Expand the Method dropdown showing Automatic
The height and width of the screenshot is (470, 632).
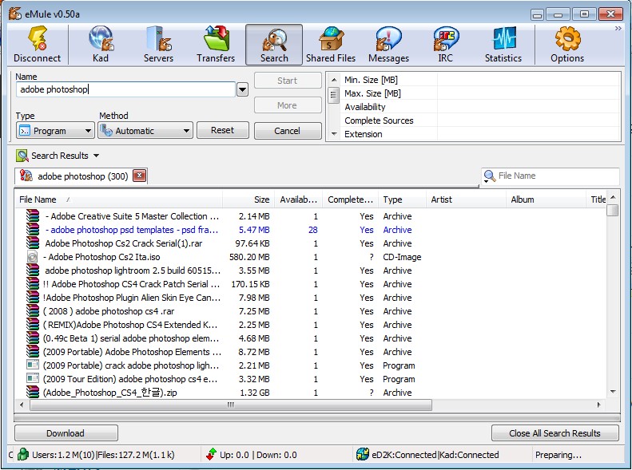click(x=145, y=130)
